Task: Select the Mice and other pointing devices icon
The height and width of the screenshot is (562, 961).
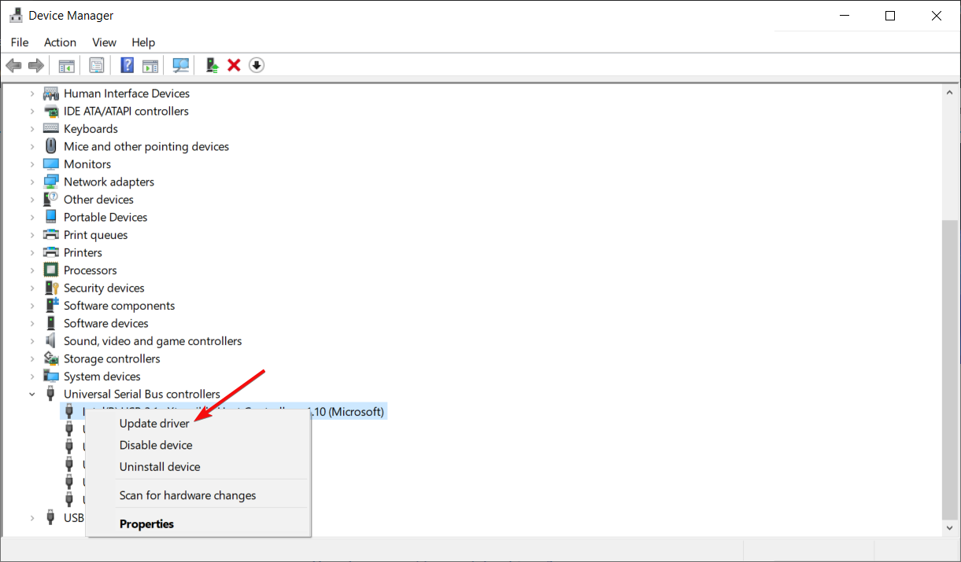Action: click(51, 146)
